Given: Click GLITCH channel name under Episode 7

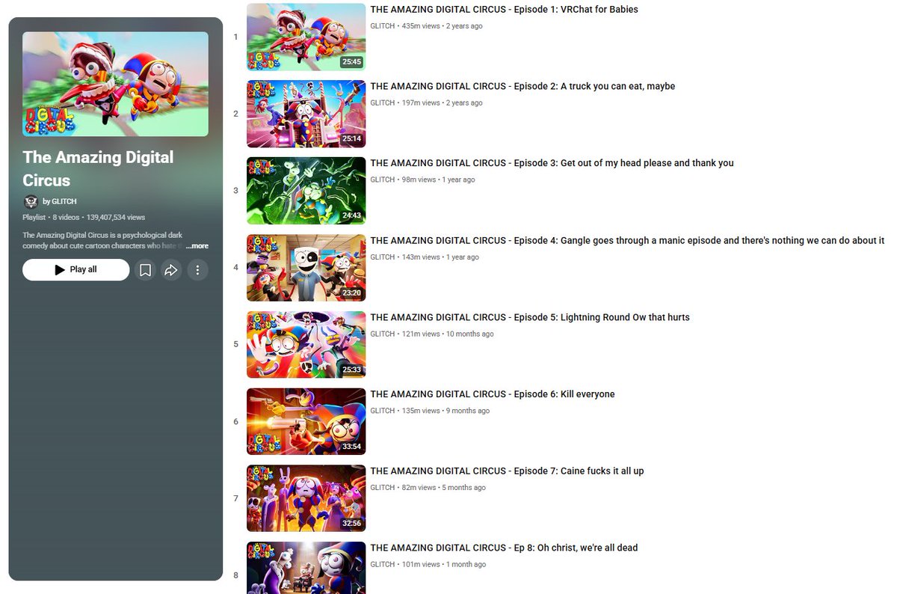Looking at the screenshot, I should (x=383, y=487).
